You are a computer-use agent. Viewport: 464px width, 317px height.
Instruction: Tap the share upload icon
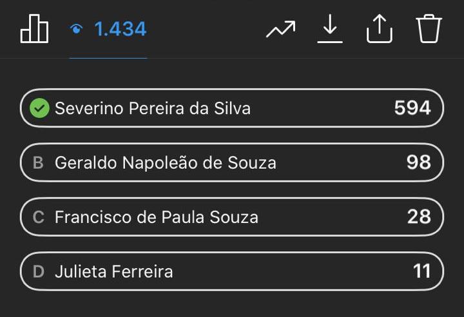380,29
